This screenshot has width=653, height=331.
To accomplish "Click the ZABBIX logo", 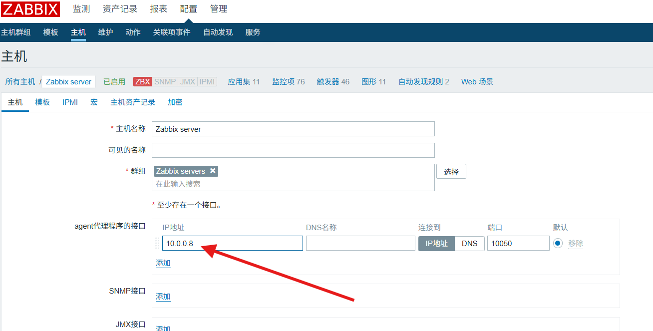I will click(30, 9).
